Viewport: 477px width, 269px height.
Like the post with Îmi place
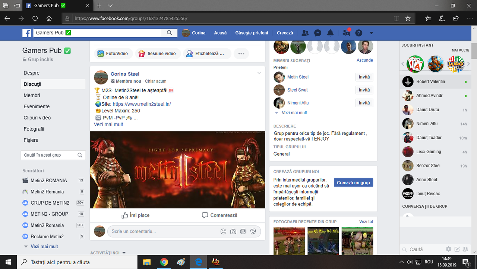pyautogui.click(x=135, y=215)
